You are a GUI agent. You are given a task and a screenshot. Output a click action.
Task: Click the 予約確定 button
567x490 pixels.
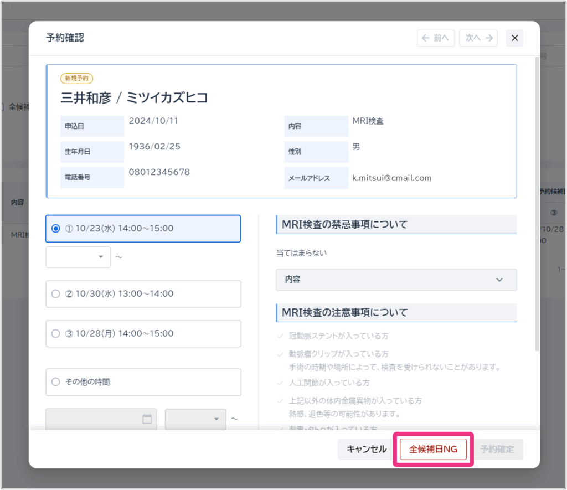click(497, 449)
